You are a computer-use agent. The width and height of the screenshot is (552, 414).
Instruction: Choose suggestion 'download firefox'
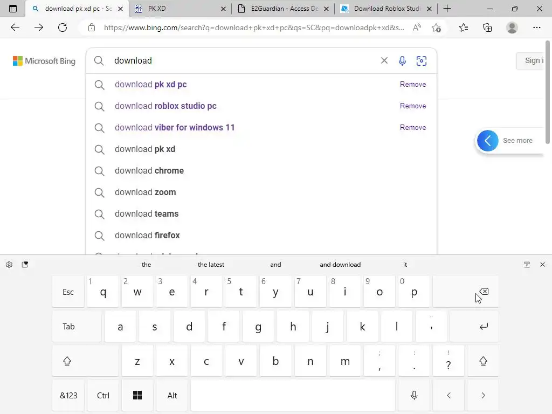261,235
